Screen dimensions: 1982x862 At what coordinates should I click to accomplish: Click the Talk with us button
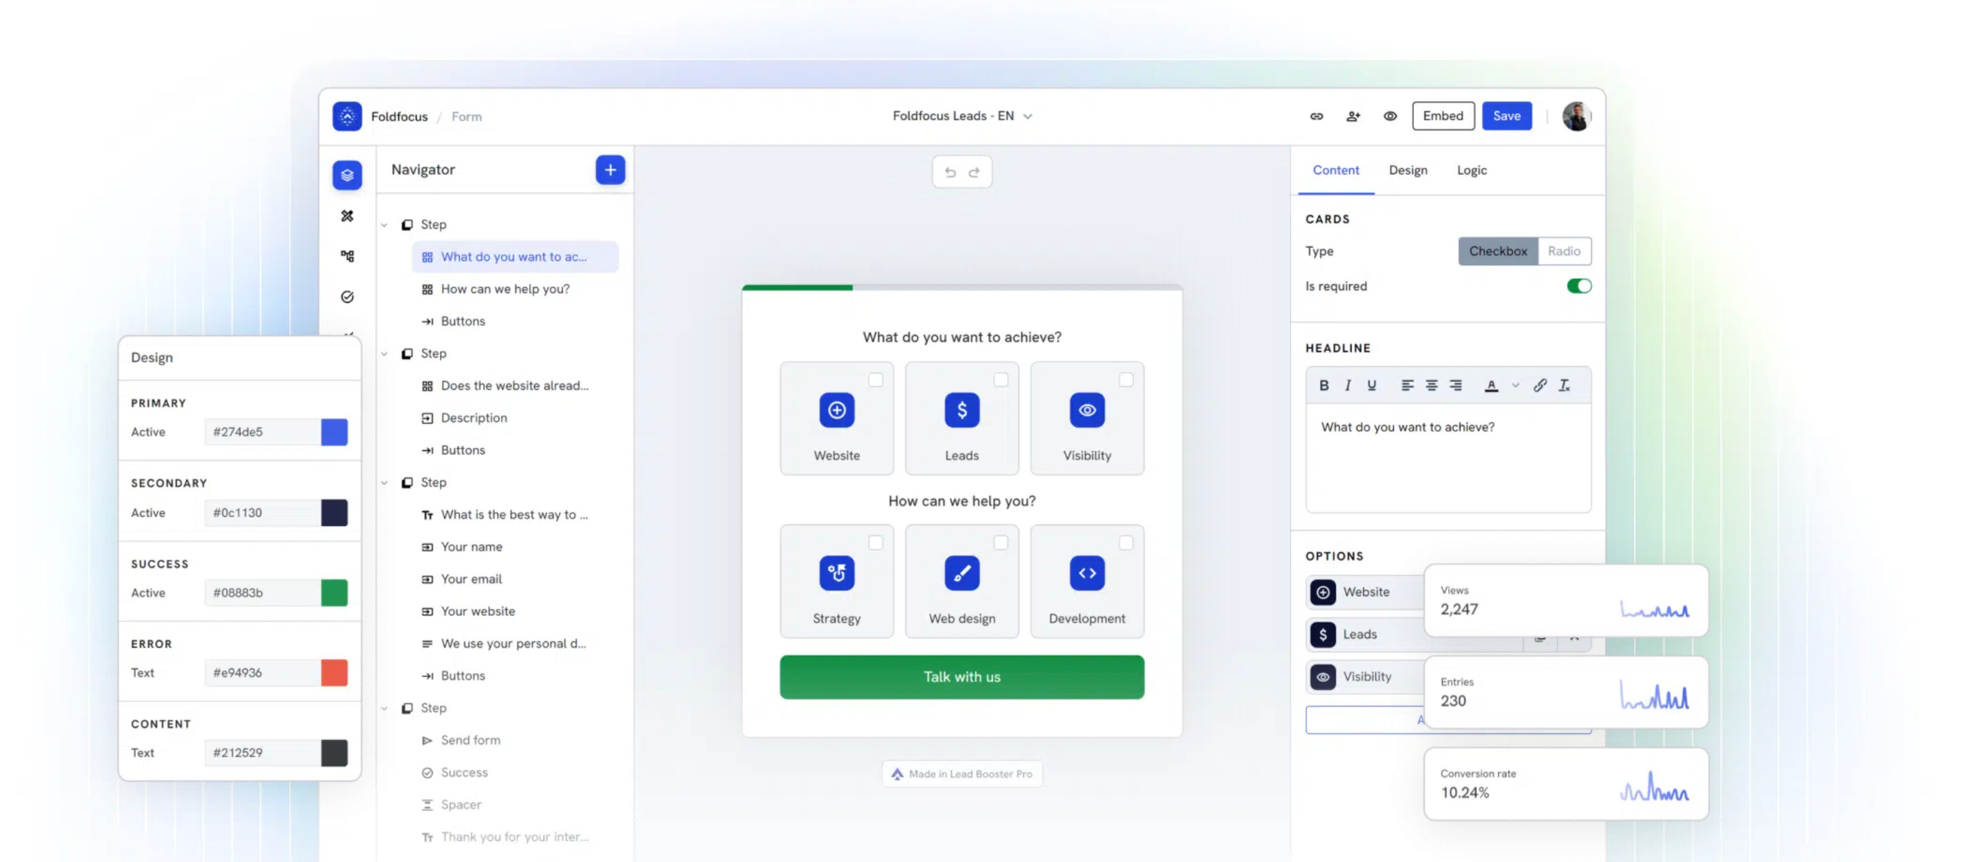point(961,677)
